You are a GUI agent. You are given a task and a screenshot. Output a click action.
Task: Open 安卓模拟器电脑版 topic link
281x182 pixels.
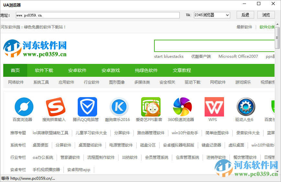[x=178, y=145]
